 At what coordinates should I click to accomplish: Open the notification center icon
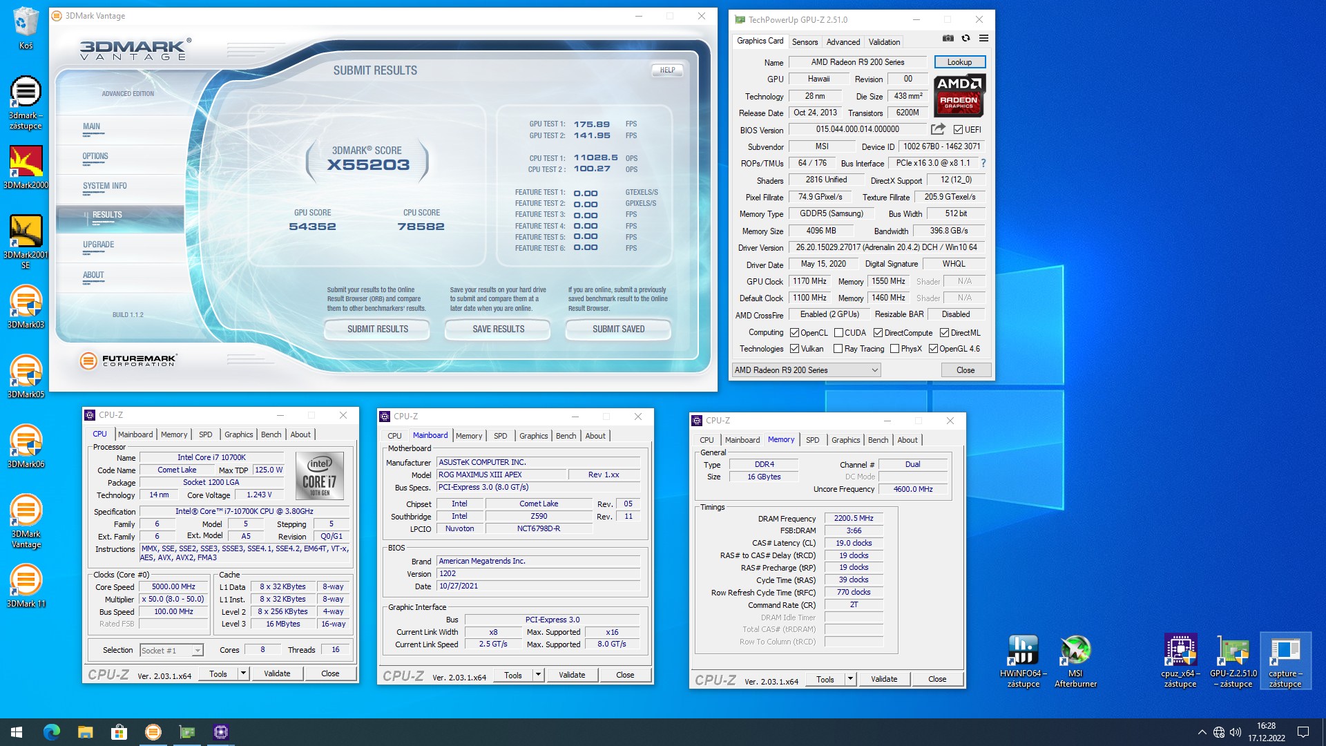pyautogui.click(x=1303, y=732)
